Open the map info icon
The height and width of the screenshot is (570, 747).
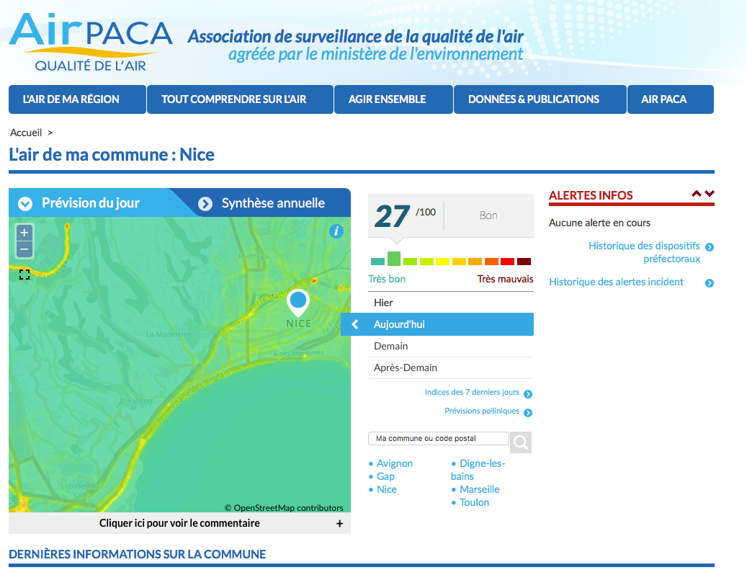coord(336,231)
